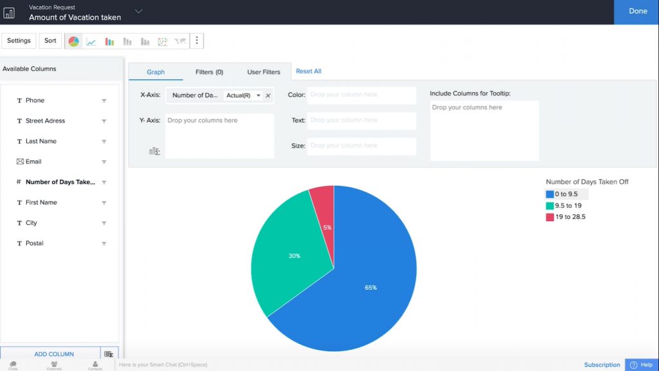The height and width of the screenshot is (371, 659).
Task: Open the extra chart types menu
Action: (197, 41)
